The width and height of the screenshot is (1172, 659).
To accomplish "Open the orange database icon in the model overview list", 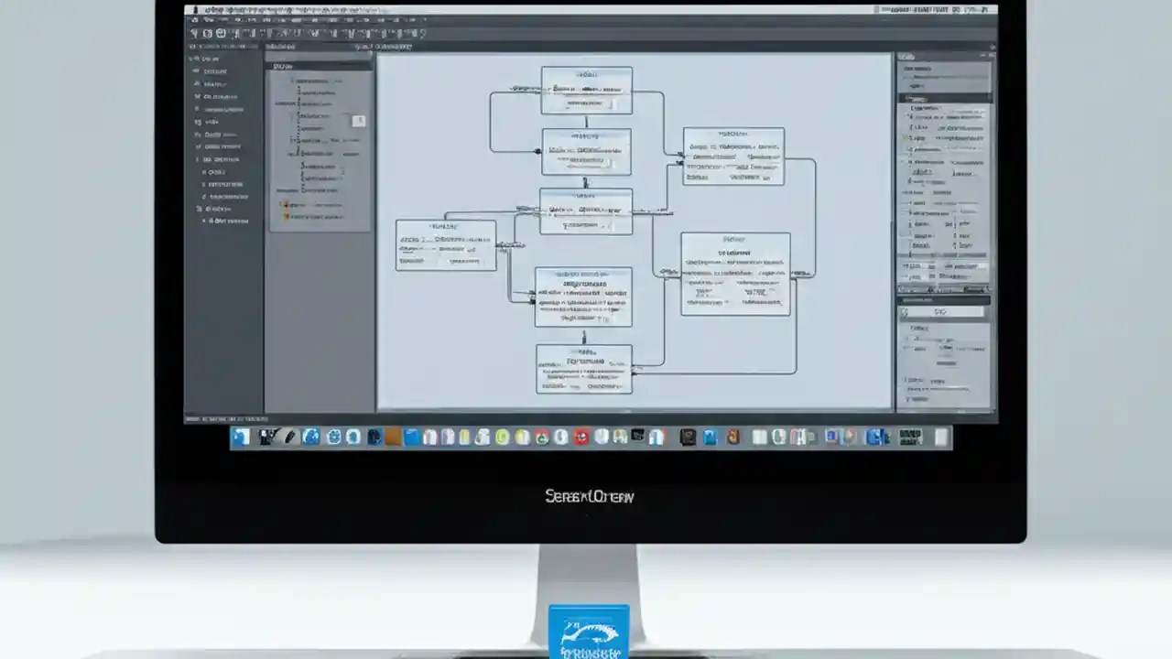I will tap(286, 204).
